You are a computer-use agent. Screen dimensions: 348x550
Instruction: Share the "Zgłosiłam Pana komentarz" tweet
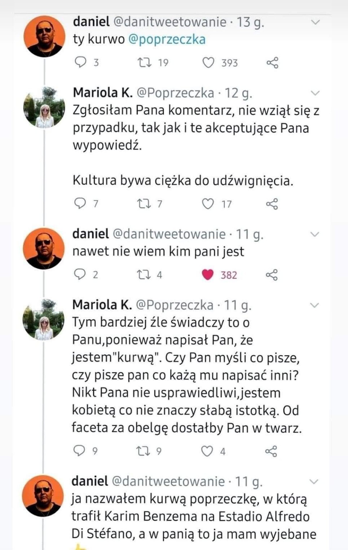pos(272,204)
